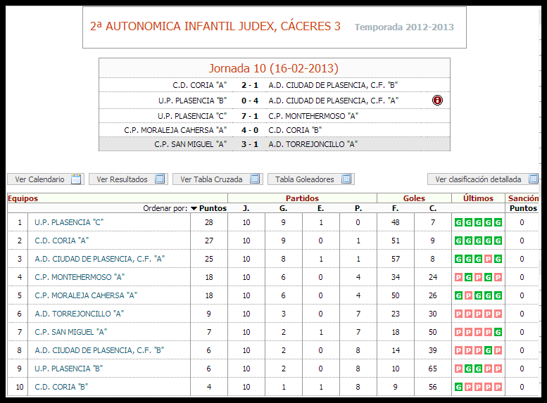Click goals-for value 57 in Ciudad de Plasencia A row
The width and height of the screenshot is (547, 403).
coord(395,259)
